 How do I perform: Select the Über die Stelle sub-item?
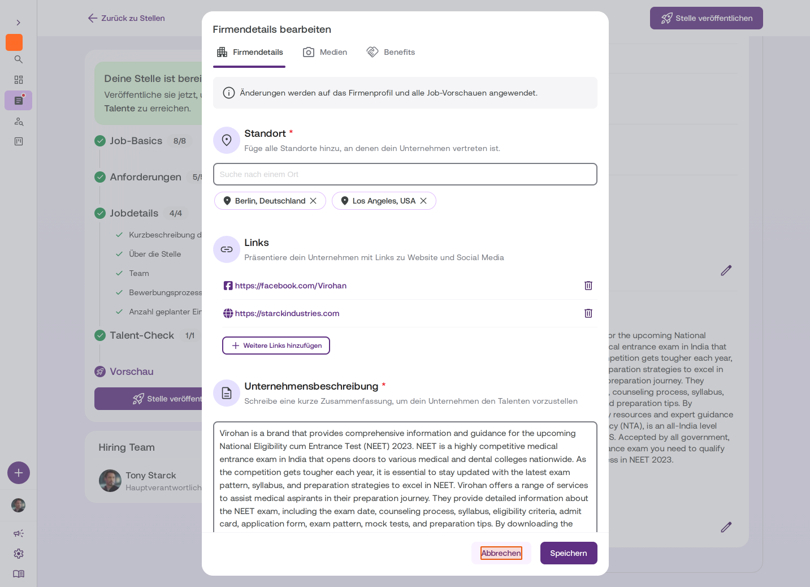[x=155, y=254]
